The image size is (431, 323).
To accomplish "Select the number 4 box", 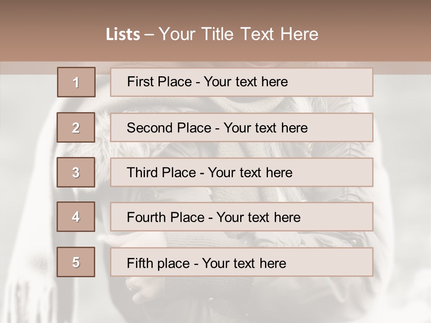I will pos(76,217).
